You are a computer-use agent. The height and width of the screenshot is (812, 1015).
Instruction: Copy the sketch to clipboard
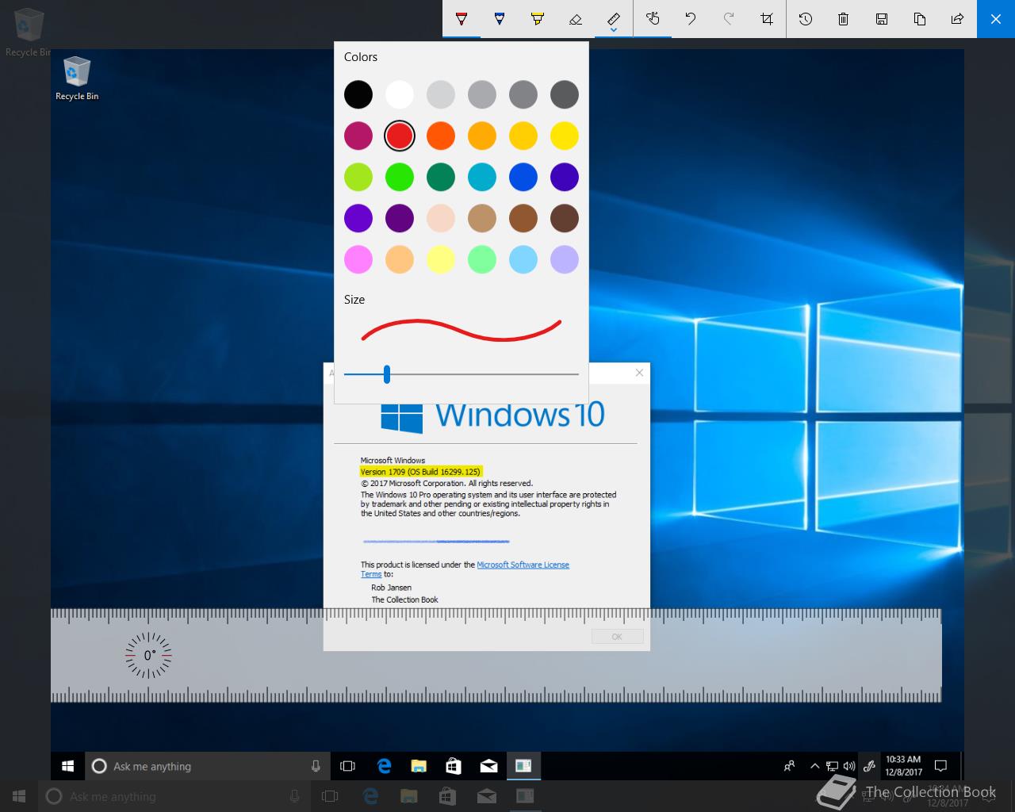[920, 19]
